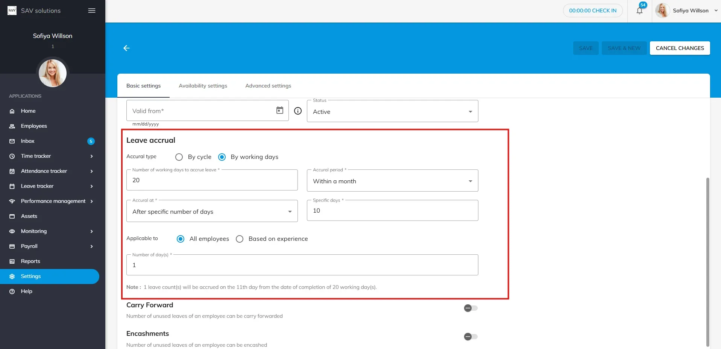Viewport: 721px width, 349px height.
Task: Choose Based on experience radio option
Action: 240,239
